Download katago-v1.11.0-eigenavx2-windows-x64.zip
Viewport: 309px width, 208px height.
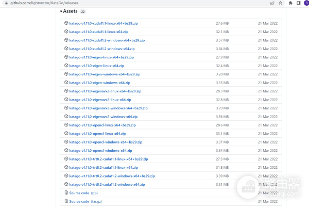pyautogui.click(x=100, y=116)
